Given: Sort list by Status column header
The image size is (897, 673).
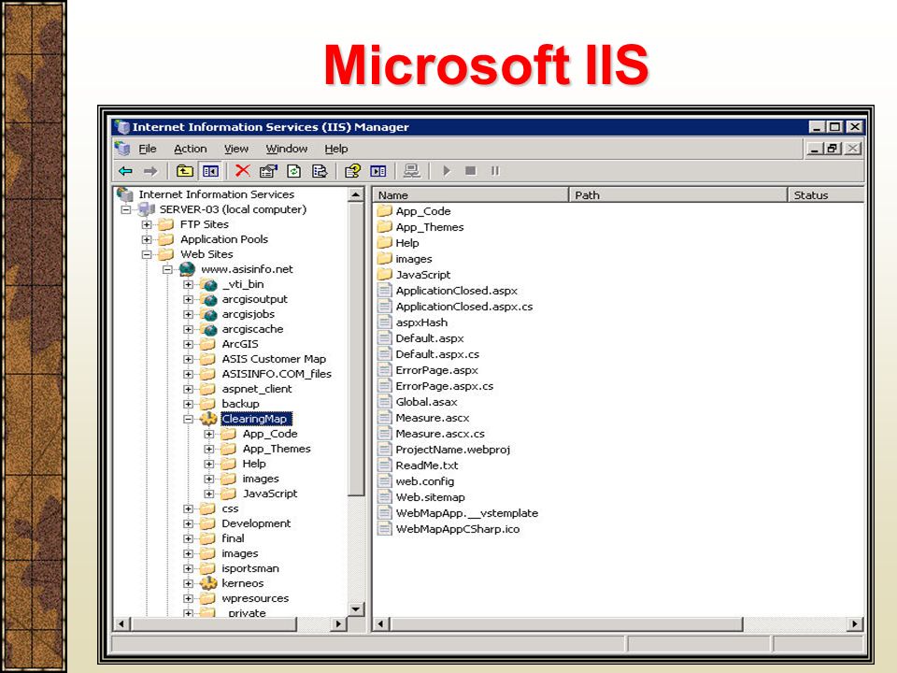Looking at the screenshot, I should (x=825, y=195).
